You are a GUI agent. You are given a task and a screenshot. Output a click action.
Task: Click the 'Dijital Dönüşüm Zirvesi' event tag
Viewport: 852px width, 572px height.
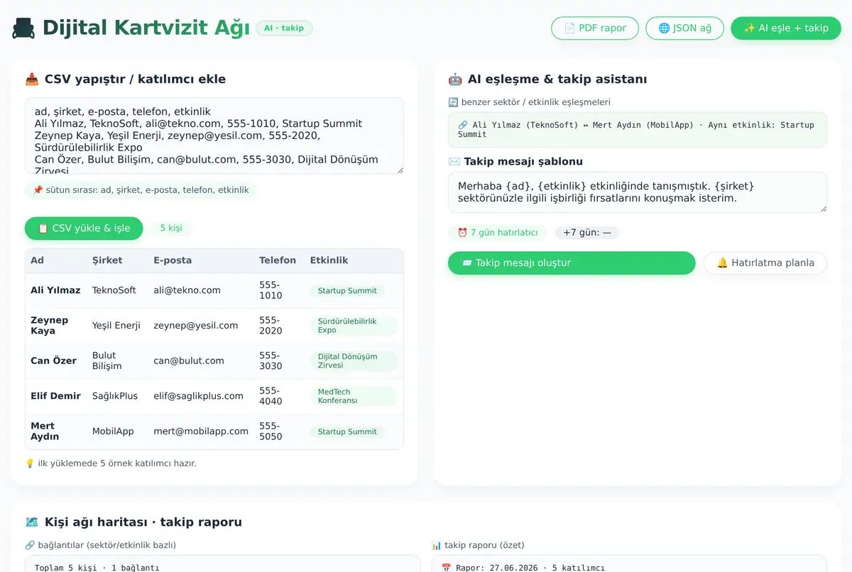pos(354,361)
